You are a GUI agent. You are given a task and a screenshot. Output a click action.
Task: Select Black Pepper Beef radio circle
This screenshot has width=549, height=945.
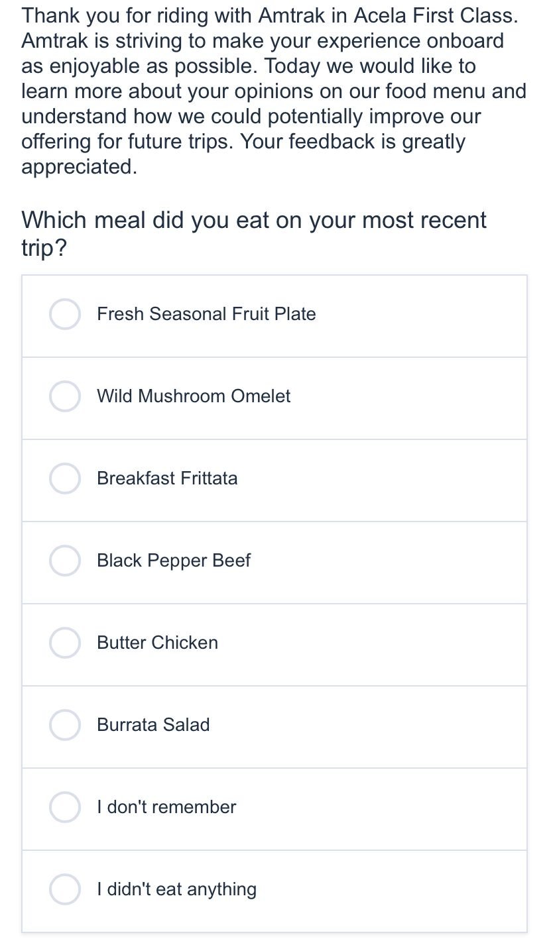(x=65, y=561)
